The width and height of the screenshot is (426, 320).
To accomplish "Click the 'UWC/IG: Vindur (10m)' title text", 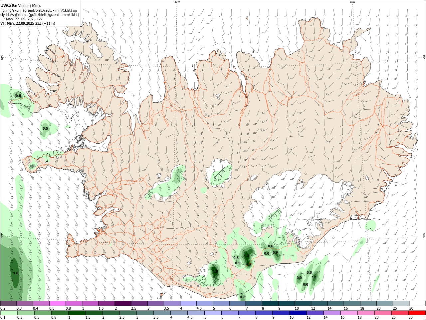I will 20,6.
